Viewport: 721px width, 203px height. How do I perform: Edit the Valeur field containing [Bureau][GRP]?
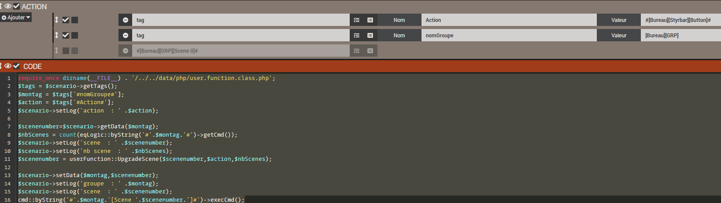click(x=680, y=36)
